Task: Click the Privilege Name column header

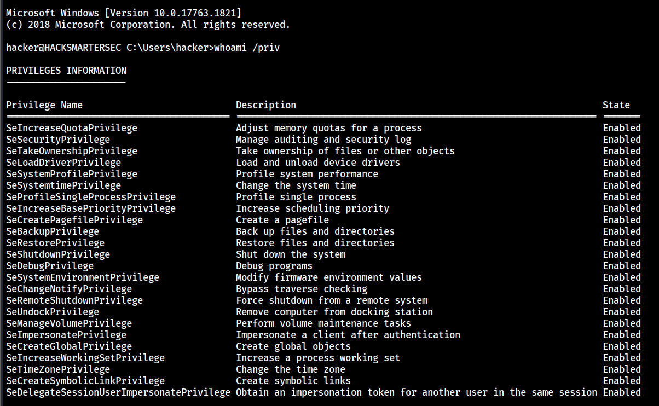Action: [x=44, y=105]
